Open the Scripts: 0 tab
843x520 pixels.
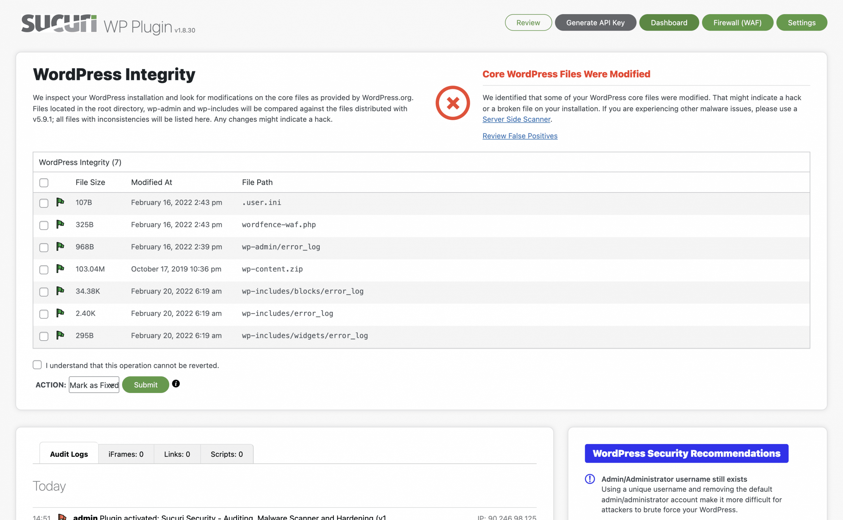click(x=227, y=454)
